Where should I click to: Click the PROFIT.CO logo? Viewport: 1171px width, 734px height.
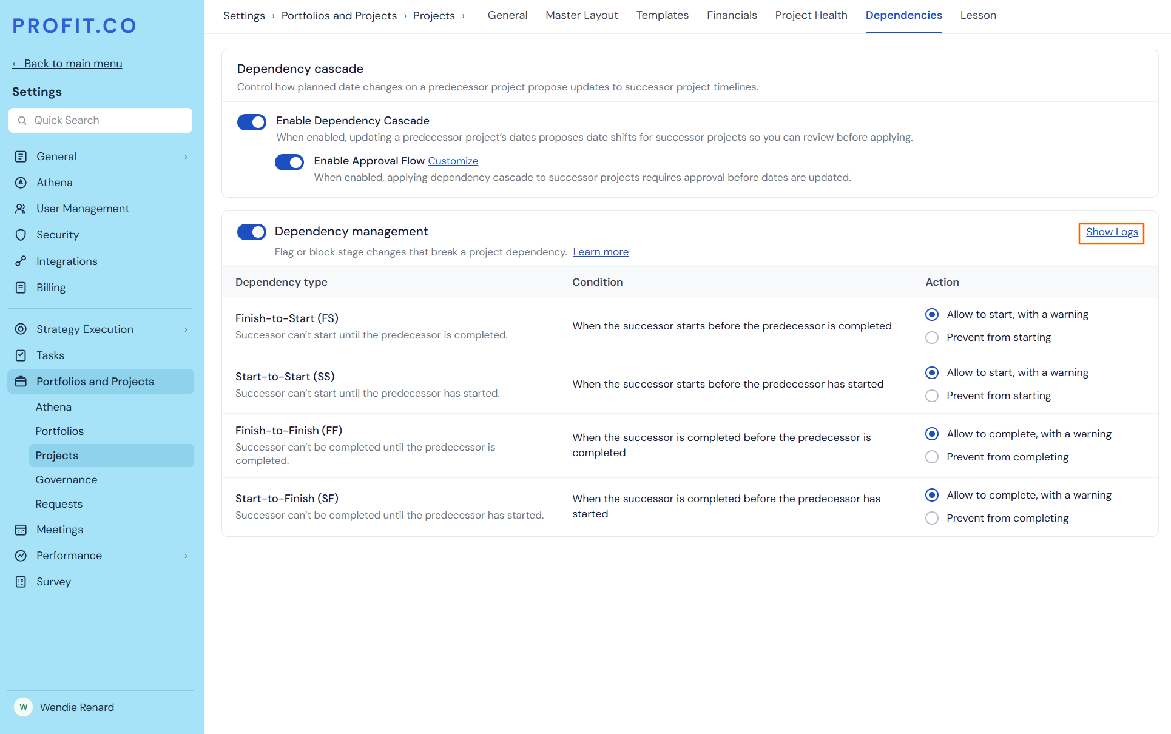[x=75, y=25]
